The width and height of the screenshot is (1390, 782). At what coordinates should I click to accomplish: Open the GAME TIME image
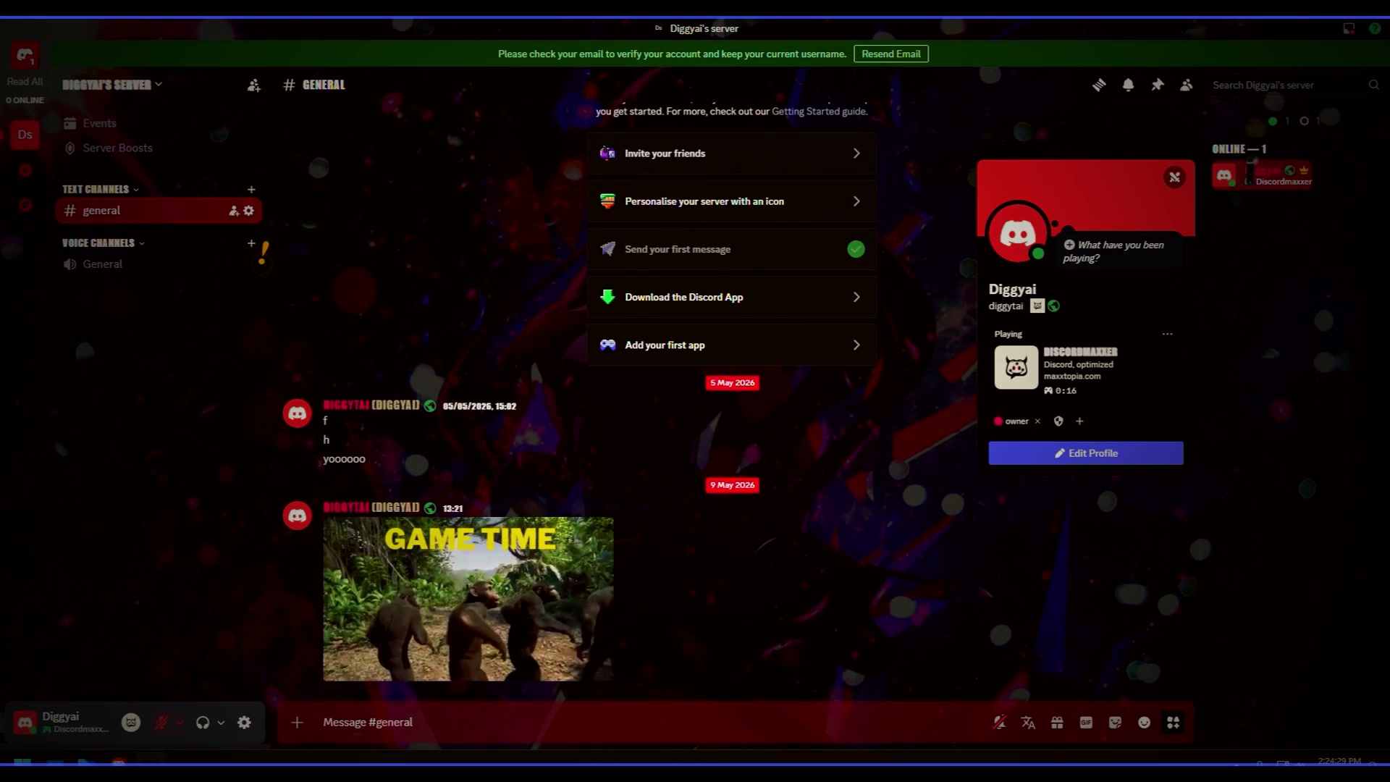pyautogui.click(x=468, y=600)
